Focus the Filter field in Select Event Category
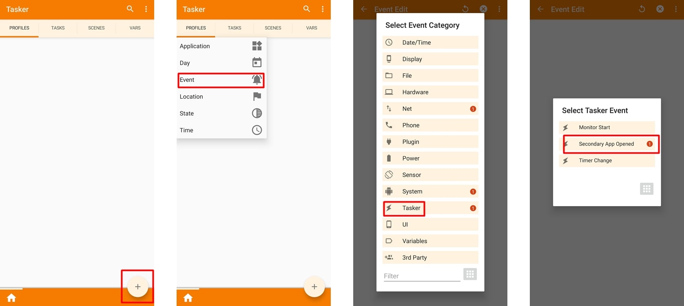The width and height of the screenshot is (684, 306). click(422, 276)
